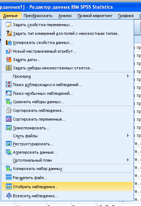Expand the 'Слить файлы' submenu arrow
141x206 pixels.
click(128, 136)
